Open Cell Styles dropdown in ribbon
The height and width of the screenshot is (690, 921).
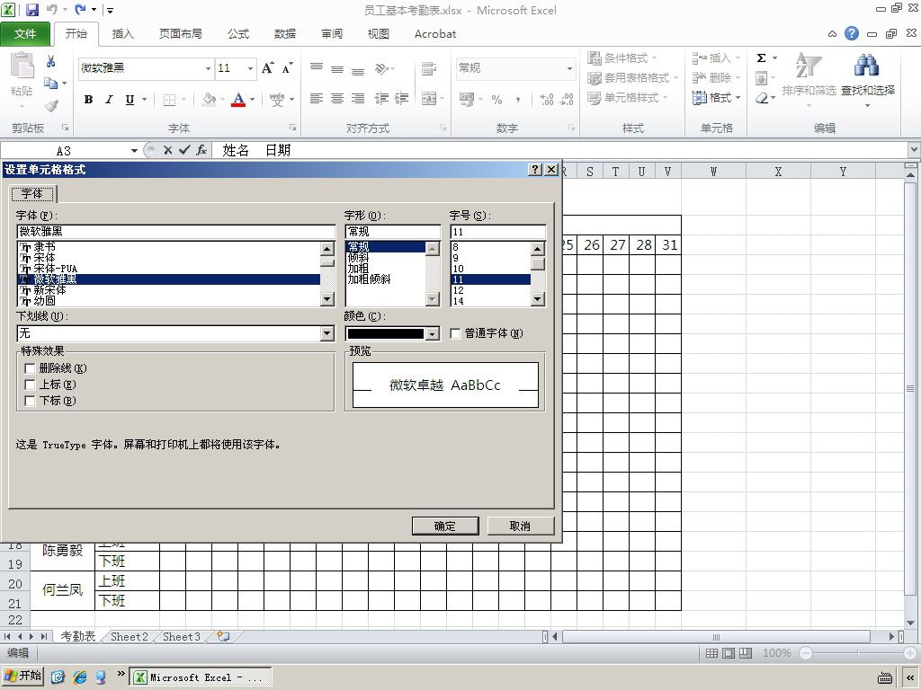(627, 97)
